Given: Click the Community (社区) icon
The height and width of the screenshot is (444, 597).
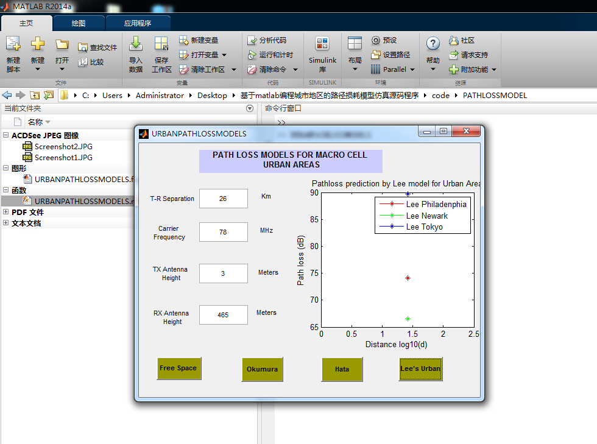Looking at the screenshot, I should [x=453, y=40].
